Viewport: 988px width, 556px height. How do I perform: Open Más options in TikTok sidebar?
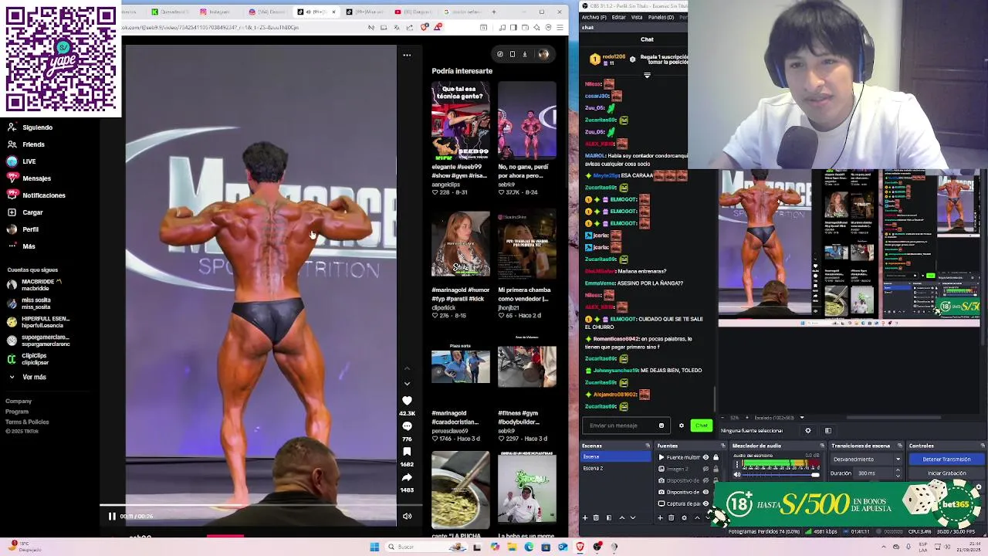coord(22,246)
